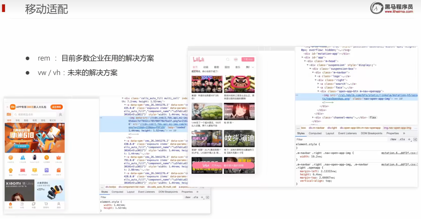Show more tabs in the right DevTools panel
Viewport: 421px width, 219px height.
pos(404,133)
